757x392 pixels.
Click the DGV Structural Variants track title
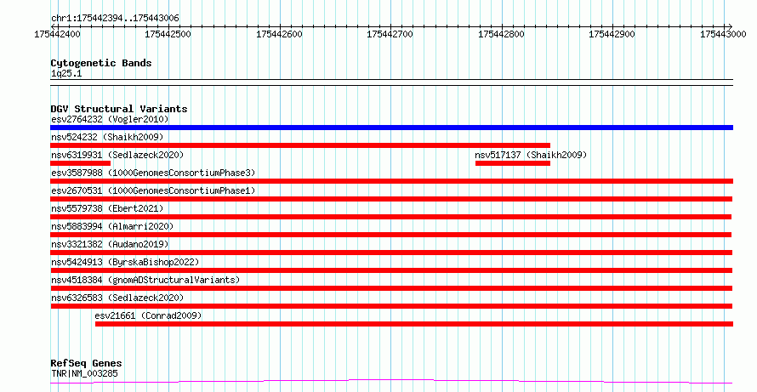pyautogui.click(x=119, y=109)
